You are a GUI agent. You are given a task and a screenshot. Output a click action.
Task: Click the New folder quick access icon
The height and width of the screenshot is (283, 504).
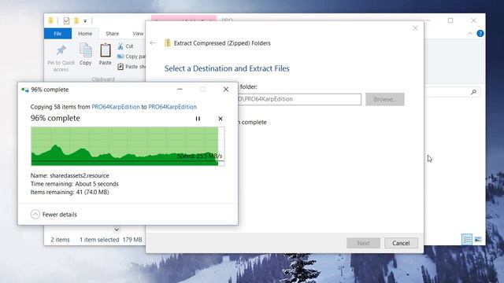click(76, 21)
